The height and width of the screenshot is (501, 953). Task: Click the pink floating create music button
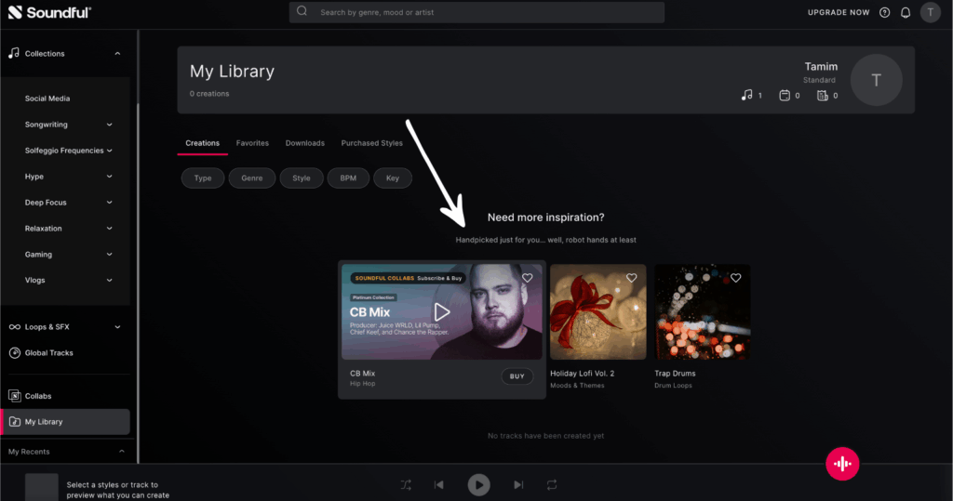pyautogui.click(x=842, y=464)
